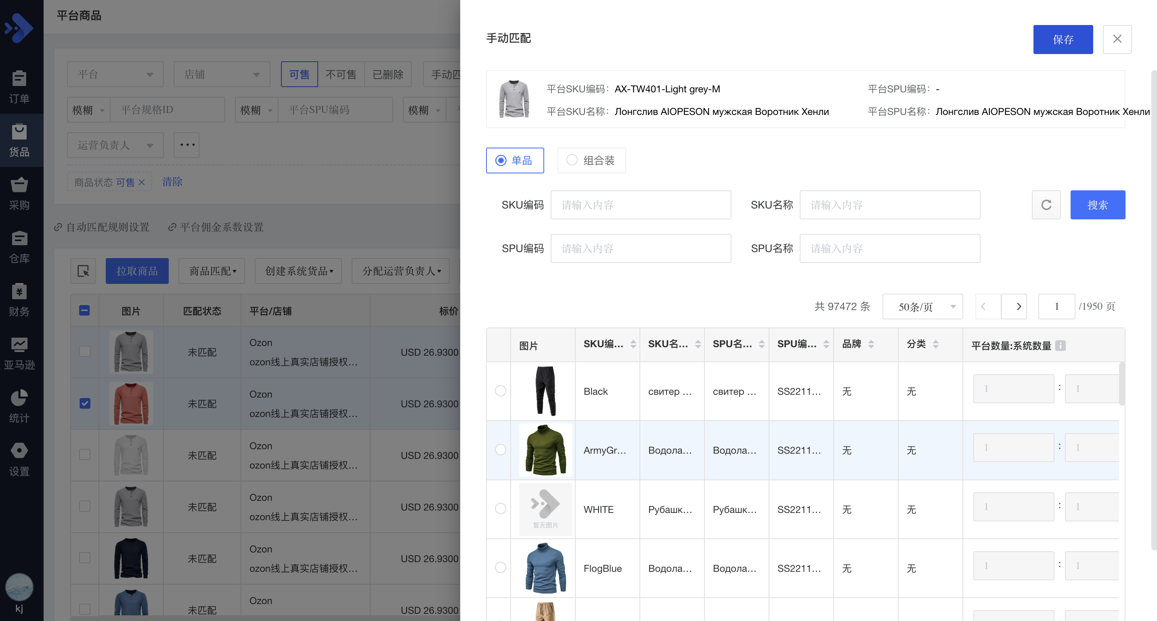This screenshot has width=1157, height=621.
Task: Click the cursor selection icon button
Action: coord(83,271)
